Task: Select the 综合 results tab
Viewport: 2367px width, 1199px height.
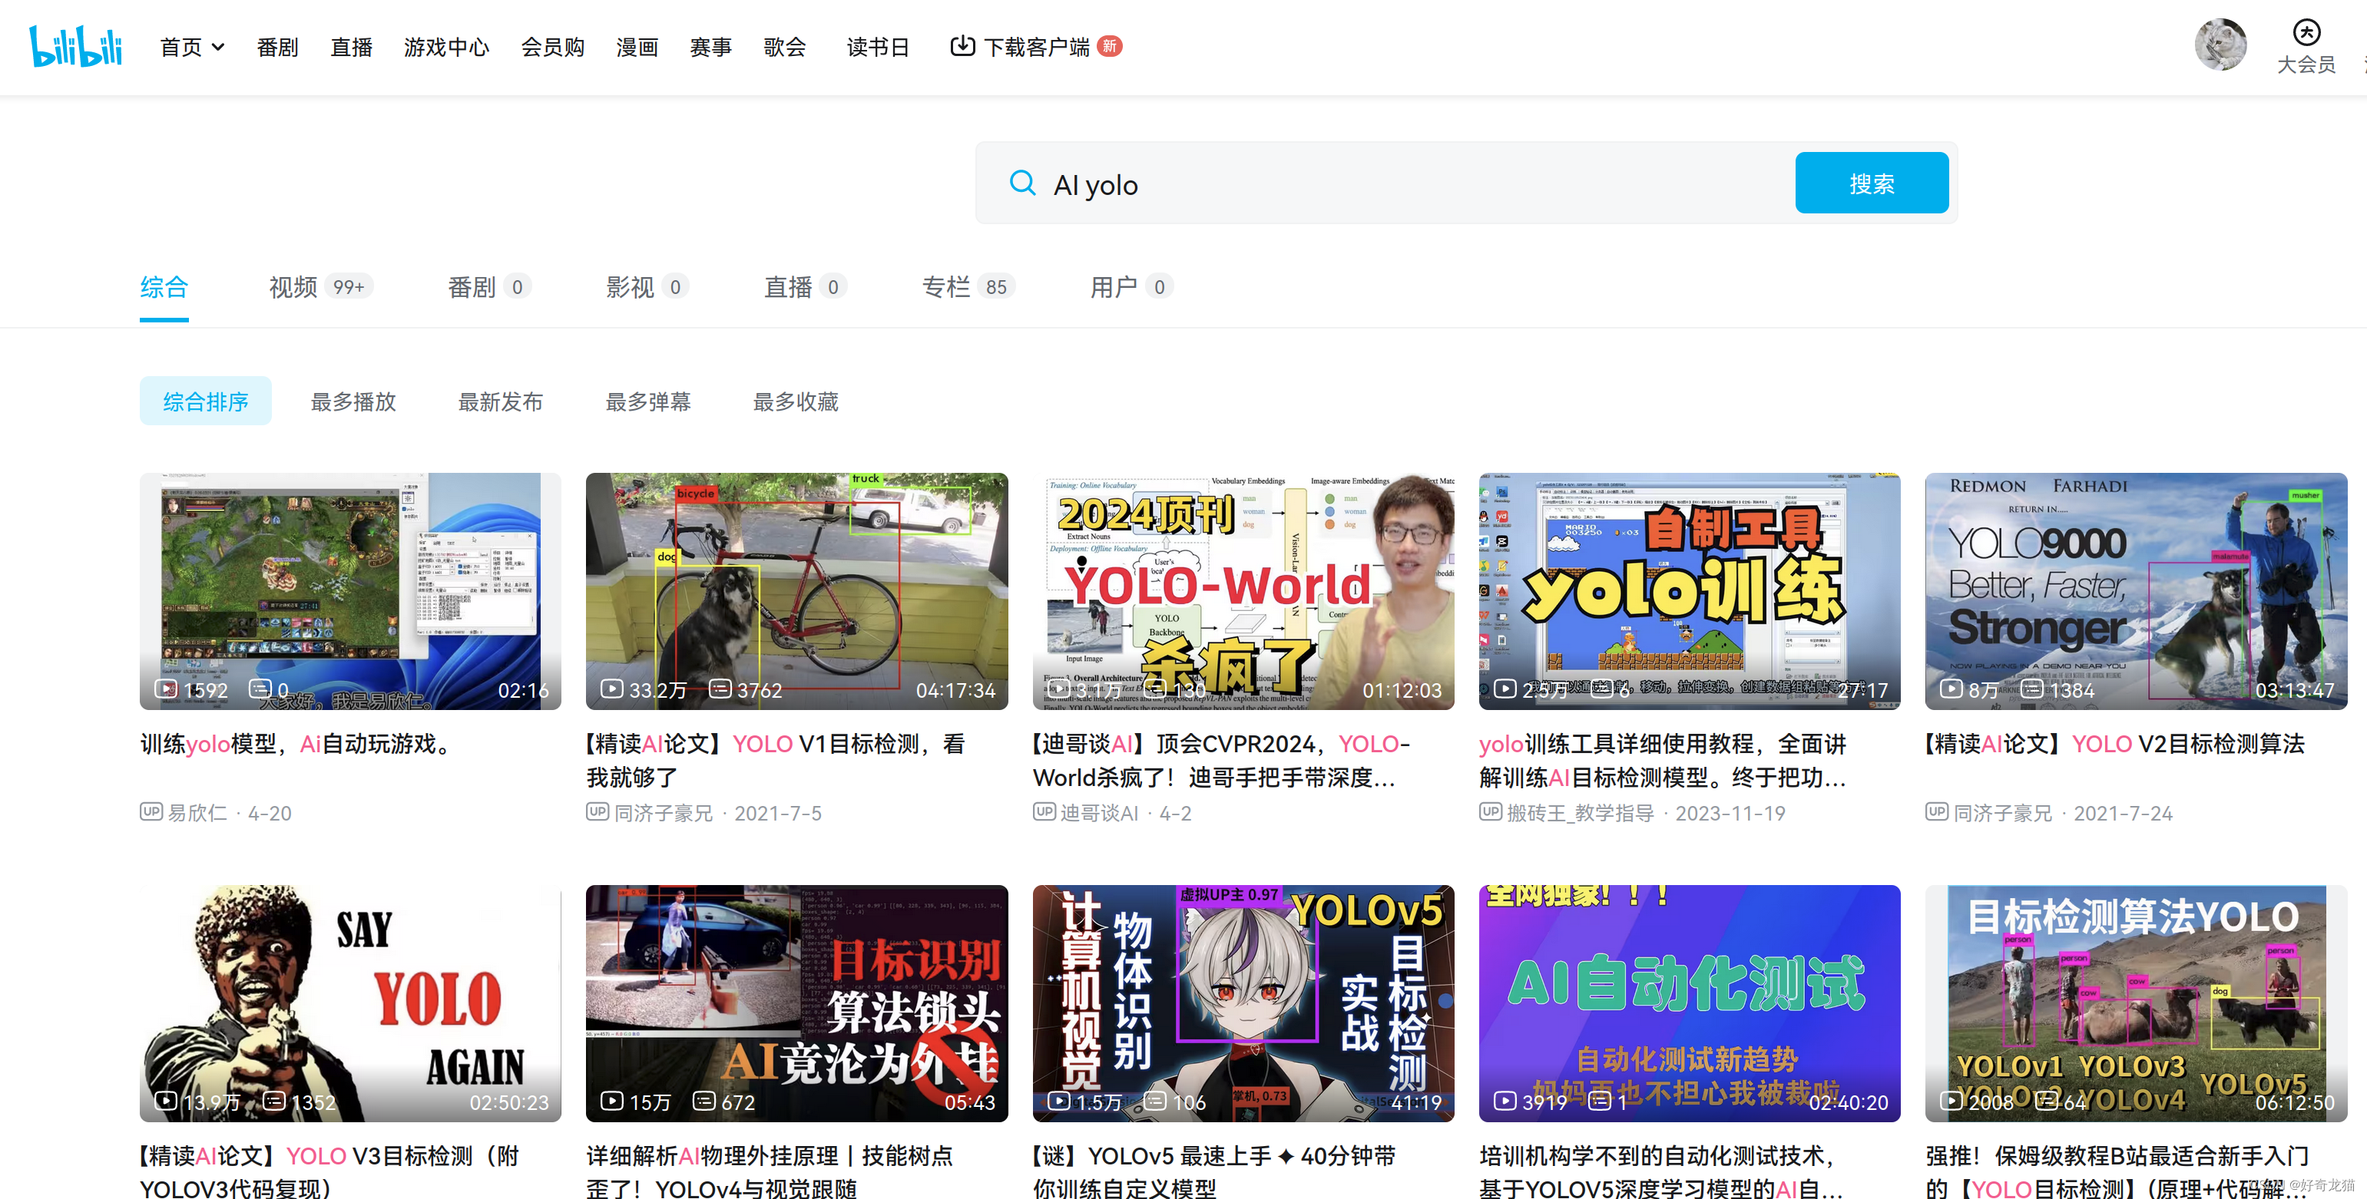Action: tap(164, 287)
